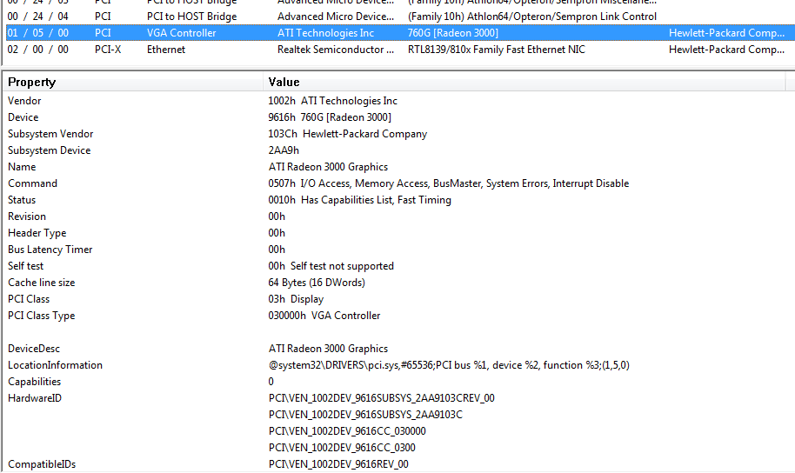Click 030000h VGA Controller value
This screenshot has height=473, width=795.
point(324,316)
